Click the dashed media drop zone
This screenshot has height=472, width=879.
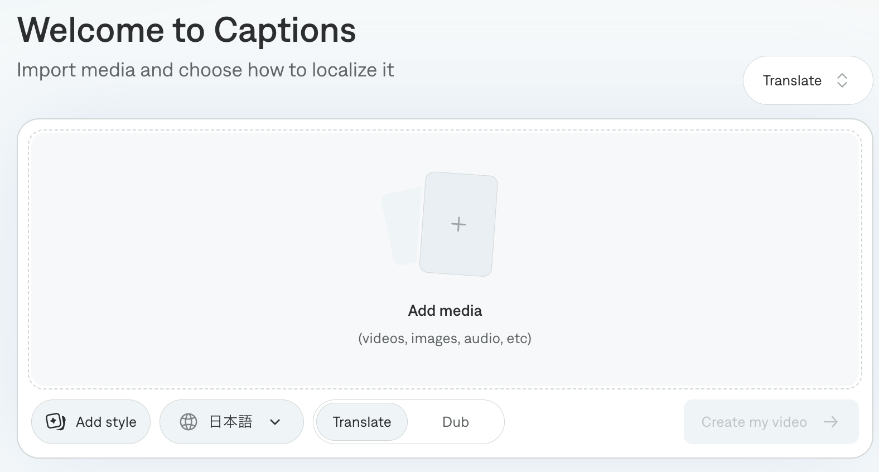click(445, 259)
